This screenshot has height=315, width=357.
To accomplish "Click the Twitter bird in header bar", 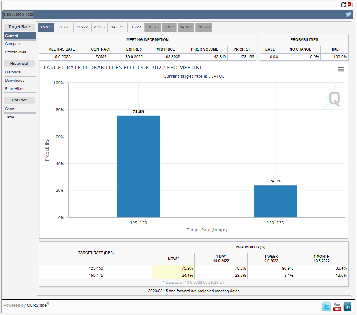I will pos(348,14).
